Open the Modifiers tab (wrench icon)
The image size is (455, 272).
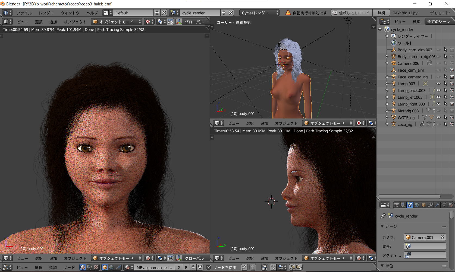437,205
